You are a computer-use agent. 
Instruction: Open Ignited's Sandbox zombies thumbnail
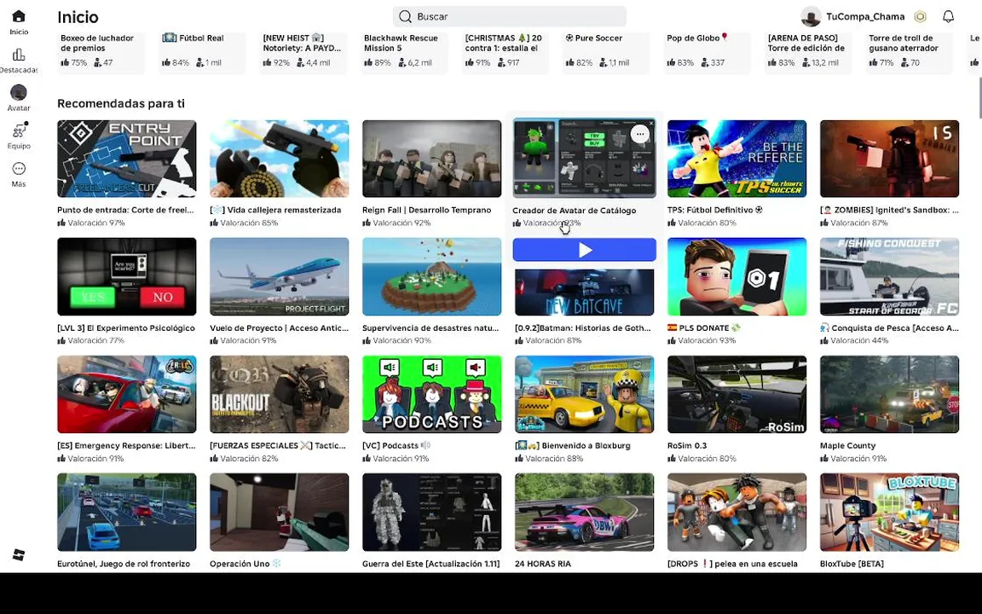889,159
